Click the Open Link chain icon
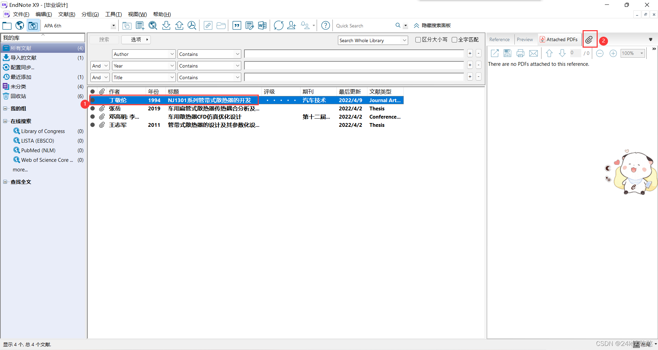 coord(208,26)
